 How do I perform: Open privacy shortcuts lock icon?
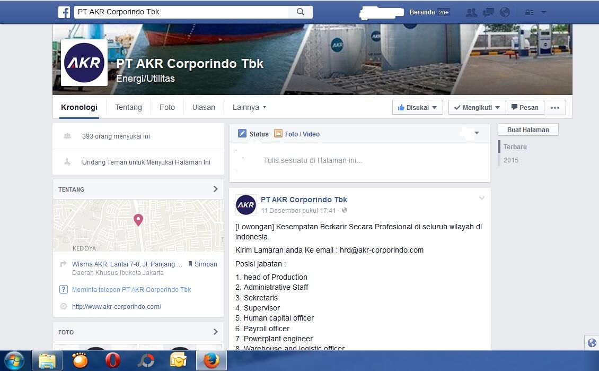pyautogui.click(x=529, y=13)
